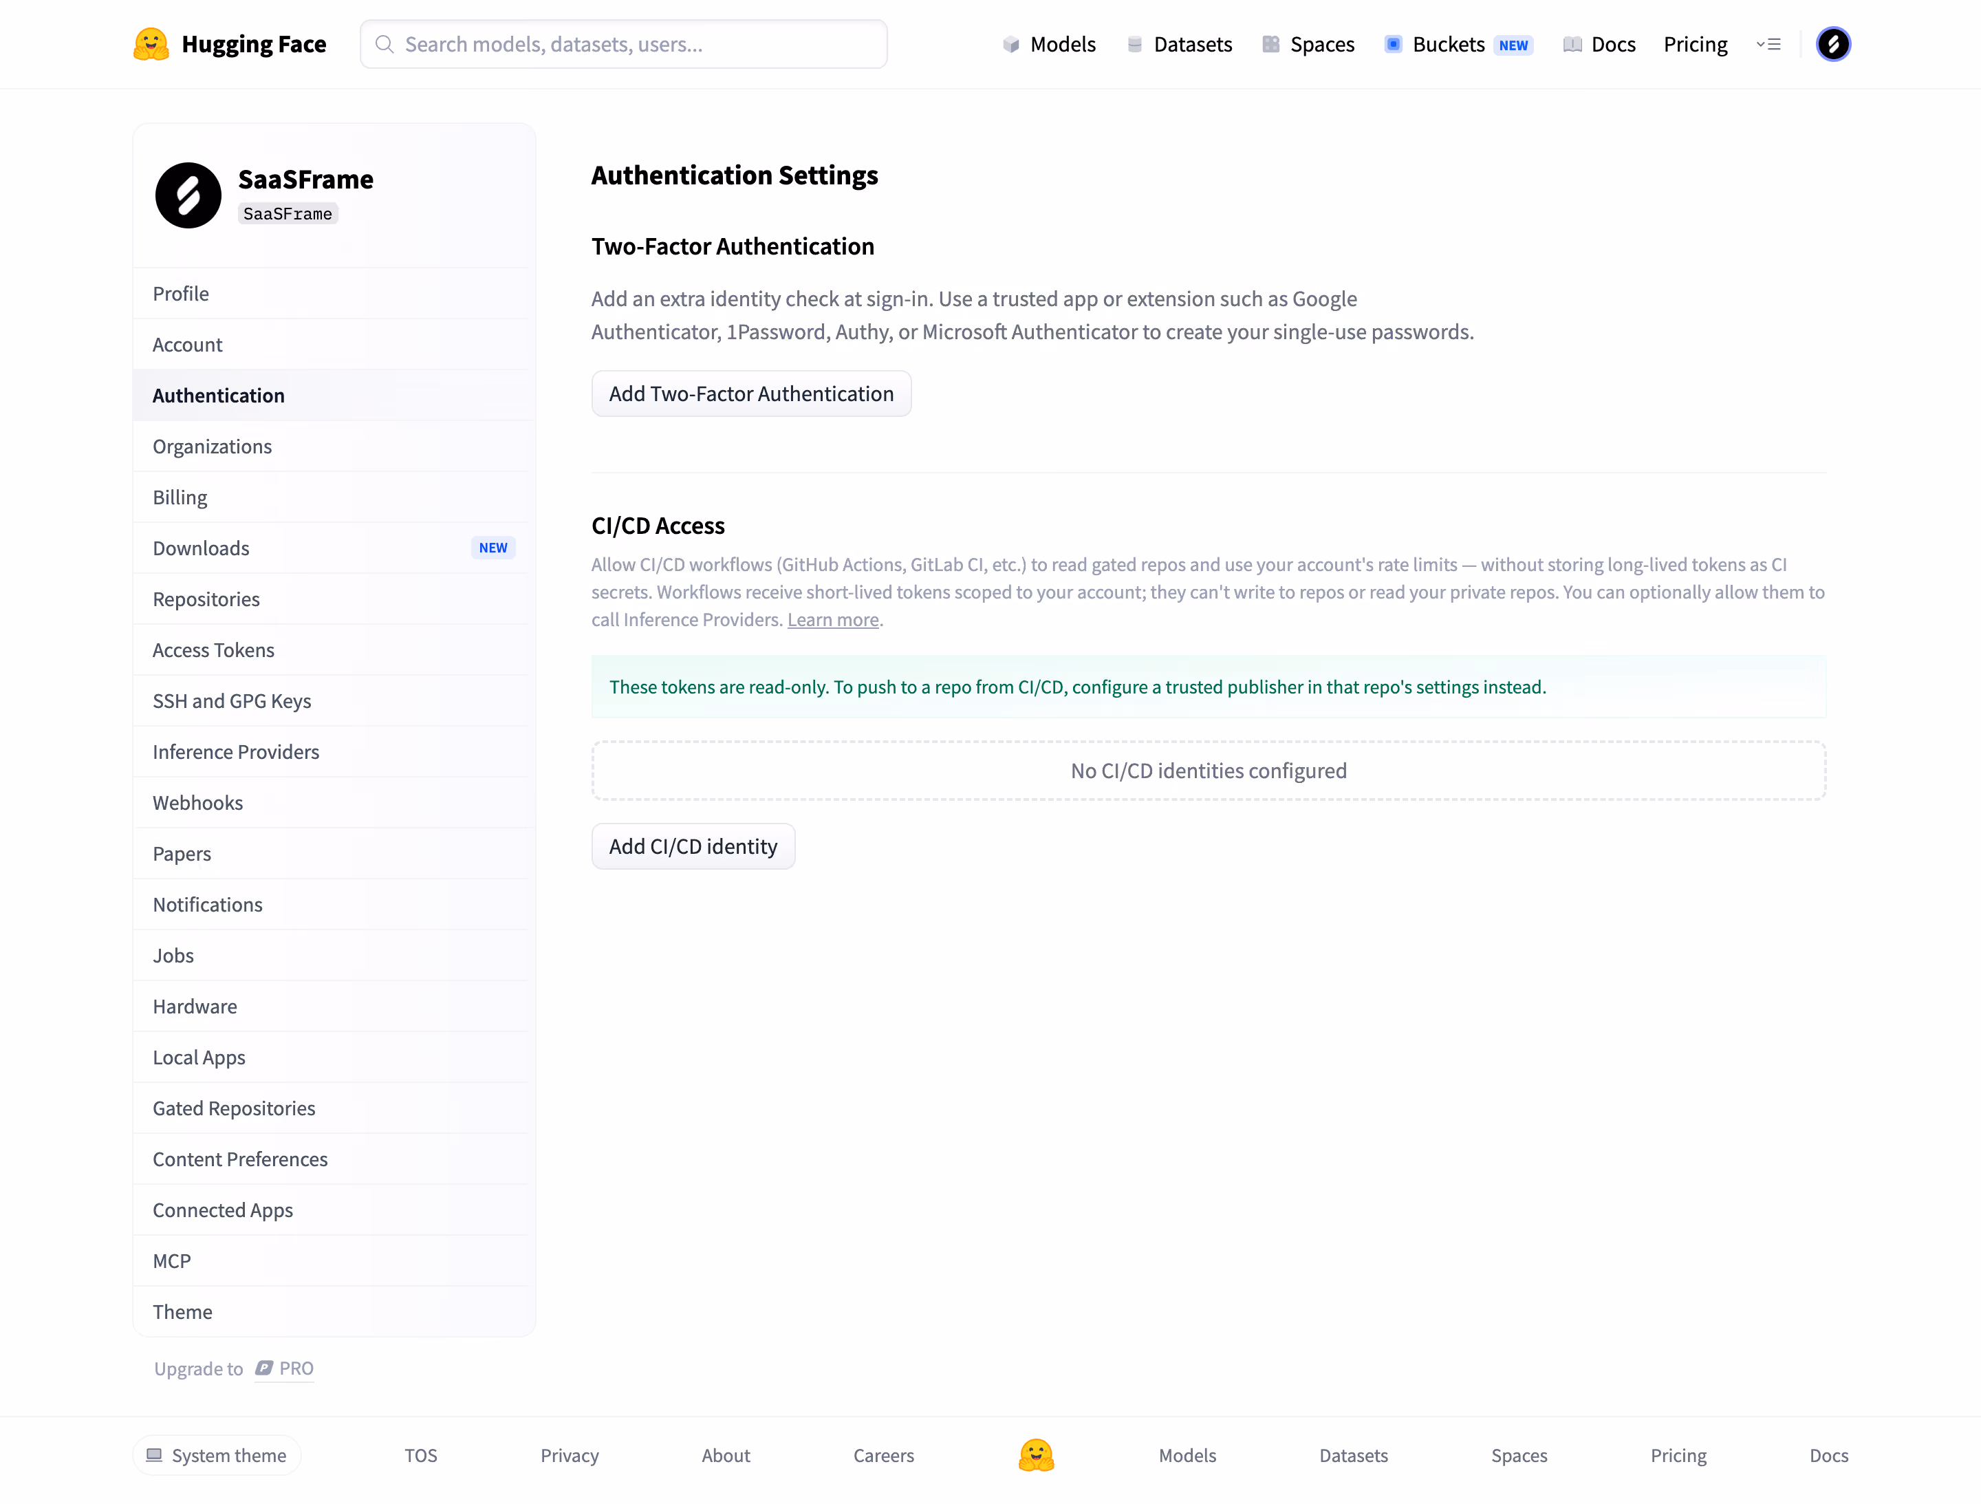1981x1504 pixels.
Task: Open the Privacy footer link
Action: (x=570, y=1454)
